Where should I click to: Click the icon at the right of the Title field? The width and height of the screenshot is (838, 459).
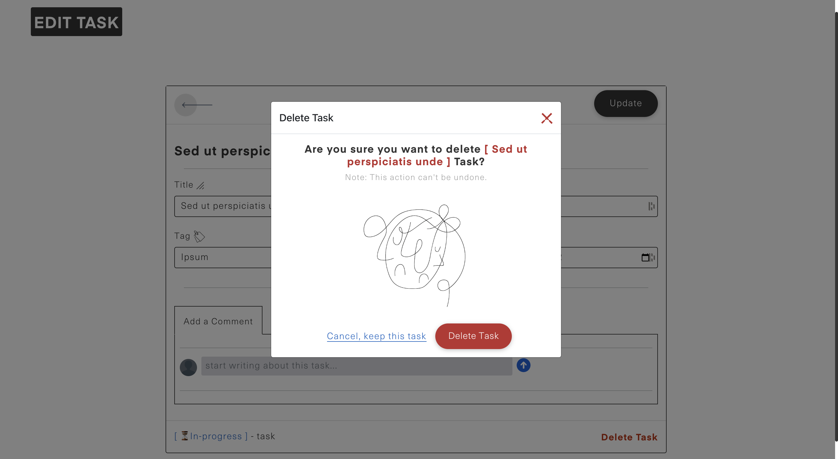651,206
